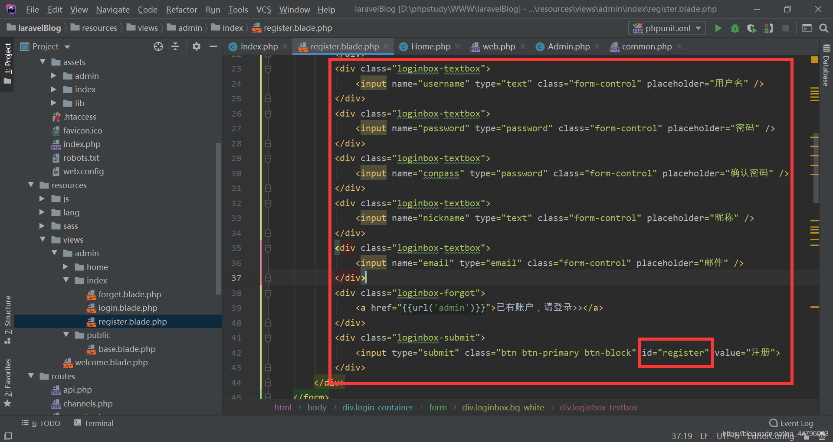Click line separator LF in status bar
833x442 pixels.
(704, 435)
